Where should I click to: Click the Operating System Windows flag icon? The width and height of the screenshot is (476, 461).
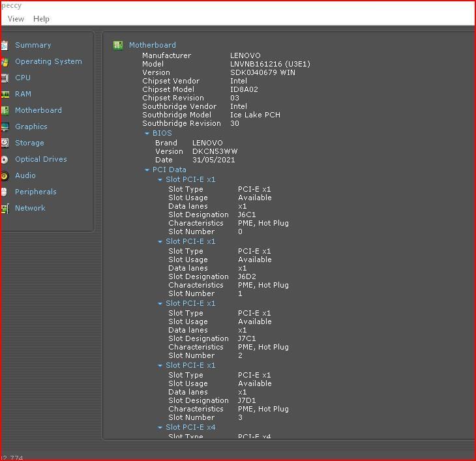(5, 62)
